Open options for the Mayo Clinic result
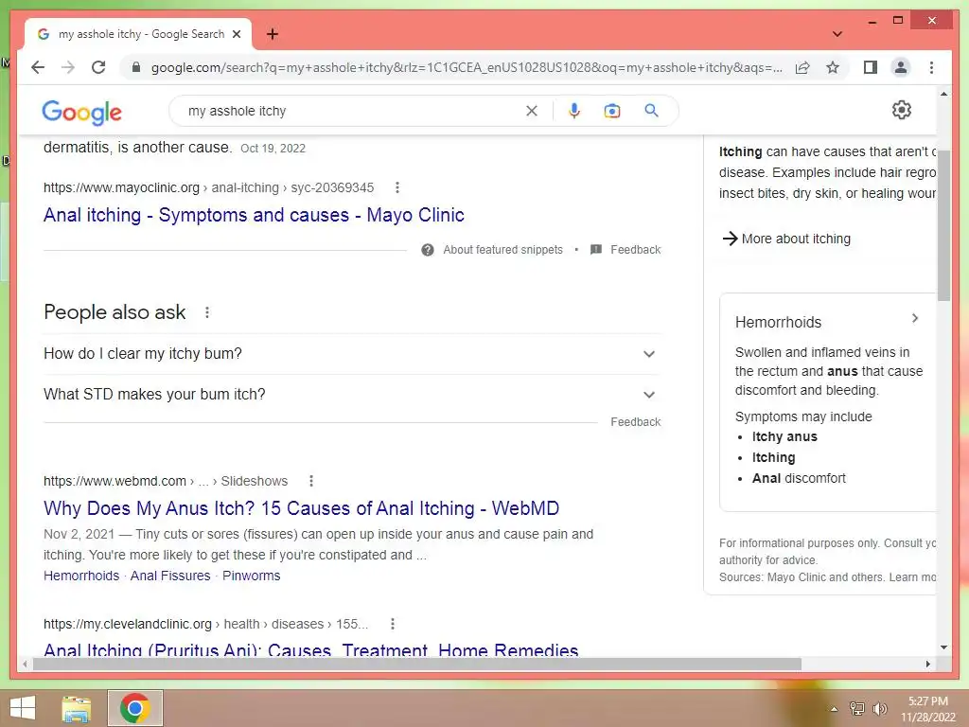969x727 pixels. pos(397,187)
